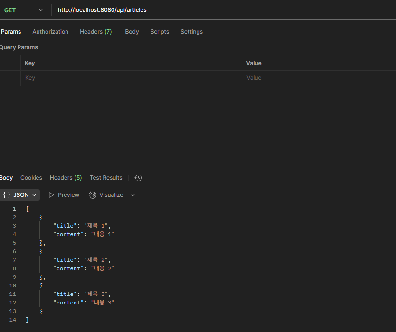The height and width of the screenshot is (332, 396).
Task: Open the Test Results tab
Action: point(106,178)
